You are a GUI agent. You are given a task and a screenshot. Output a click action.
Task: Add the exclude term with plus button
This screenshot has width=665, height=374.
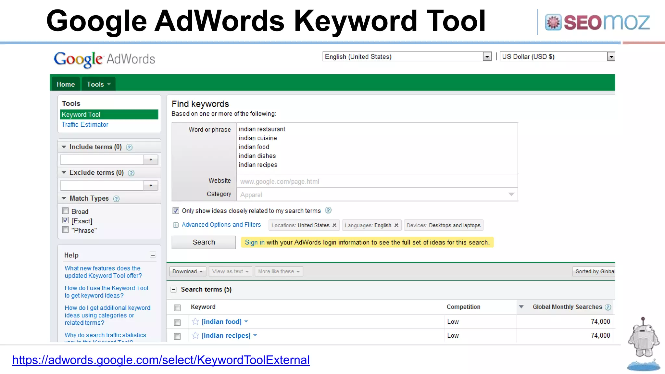(x=151, y=185)
